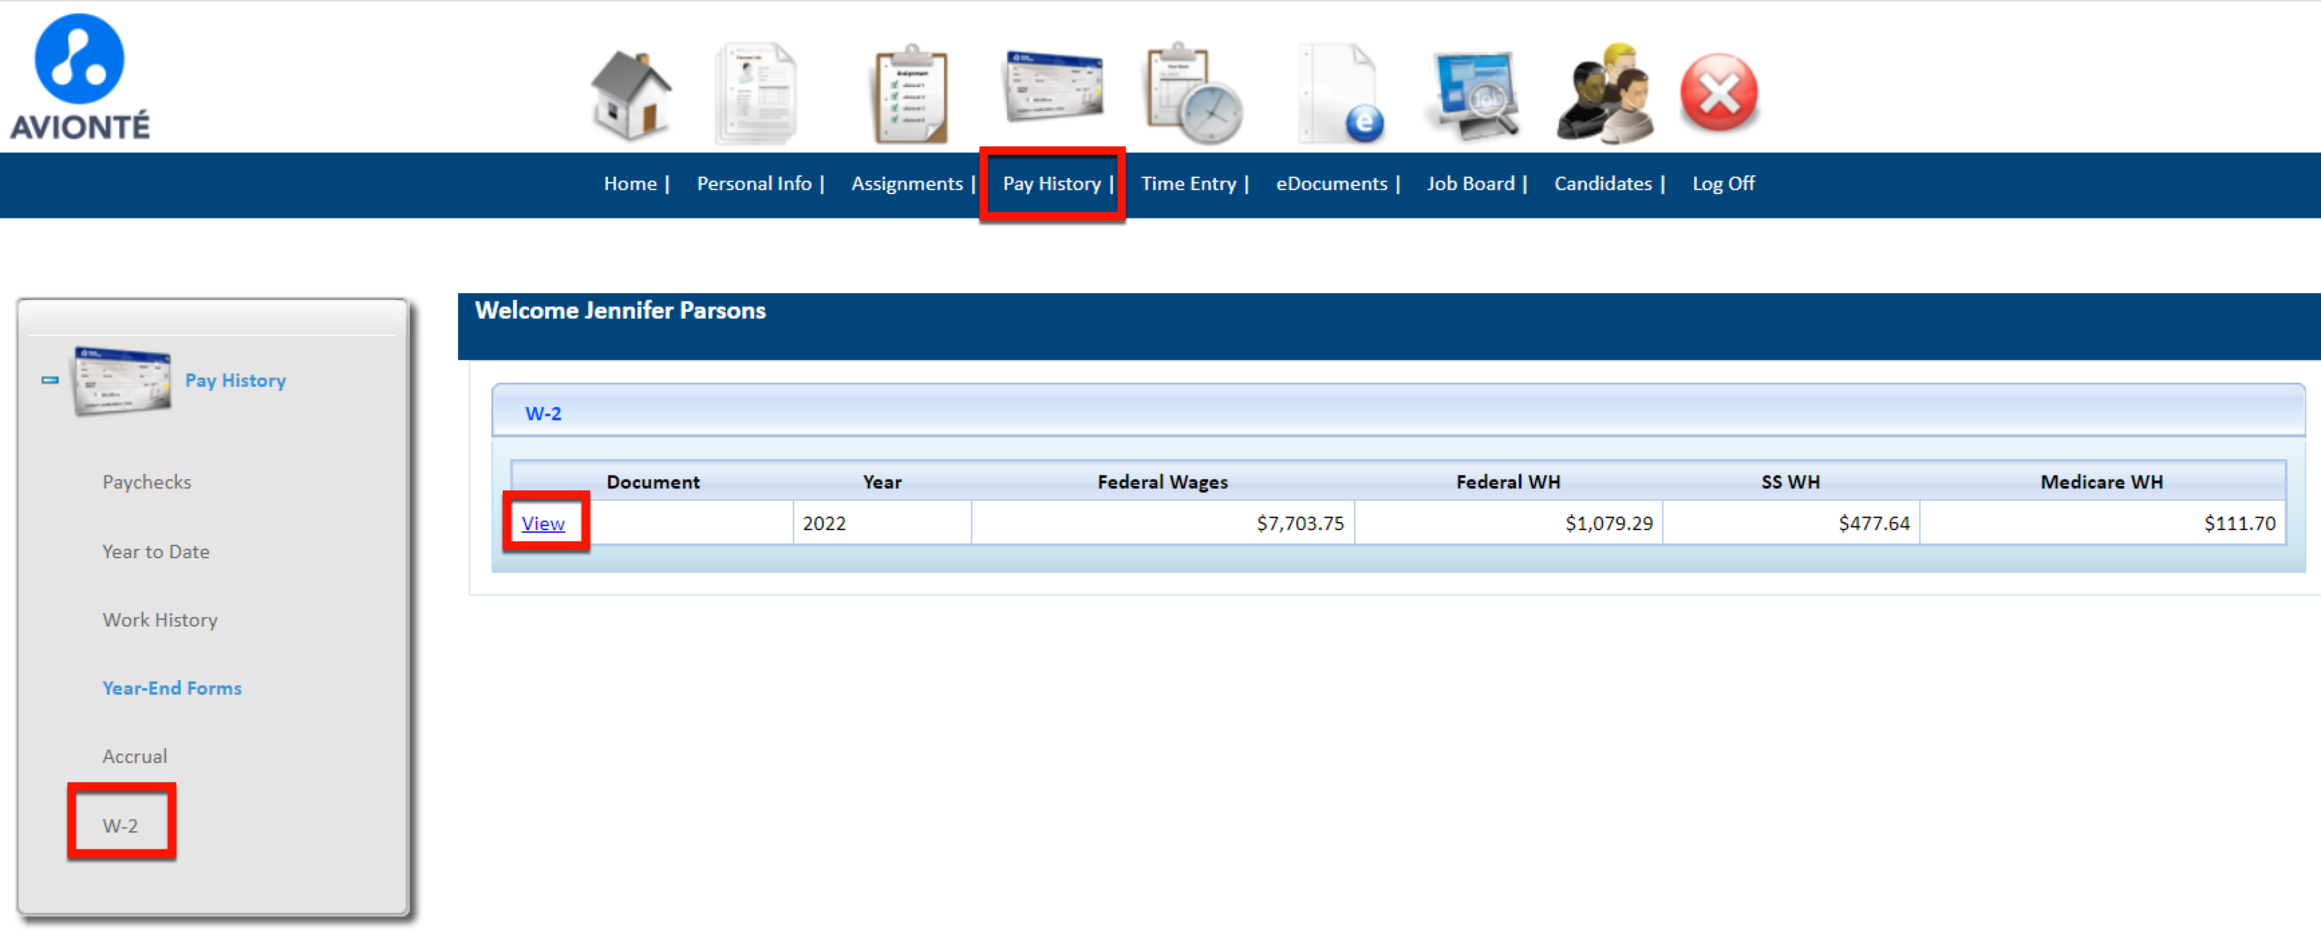Image resolution: width=2321 pixels, height=933 pixels.
Task: Click the Candidates people icon
Action: tap(1606, 94)
